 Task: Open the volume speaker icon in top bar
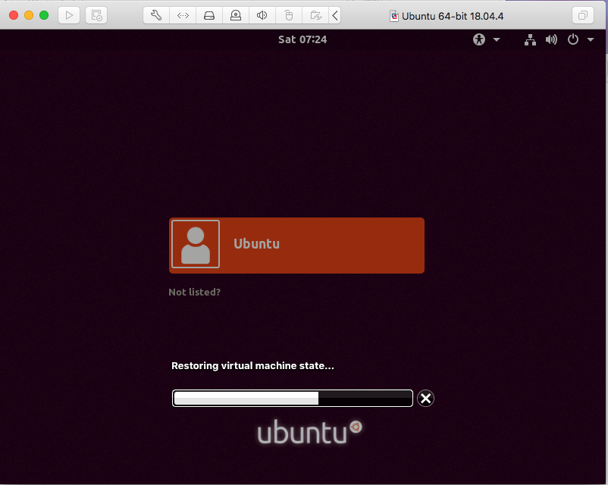pos(551,39)
